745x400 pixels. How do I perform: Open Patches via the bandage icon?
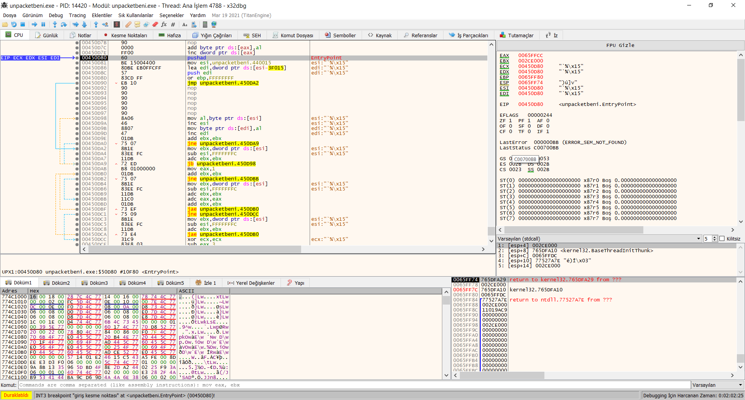128,24
